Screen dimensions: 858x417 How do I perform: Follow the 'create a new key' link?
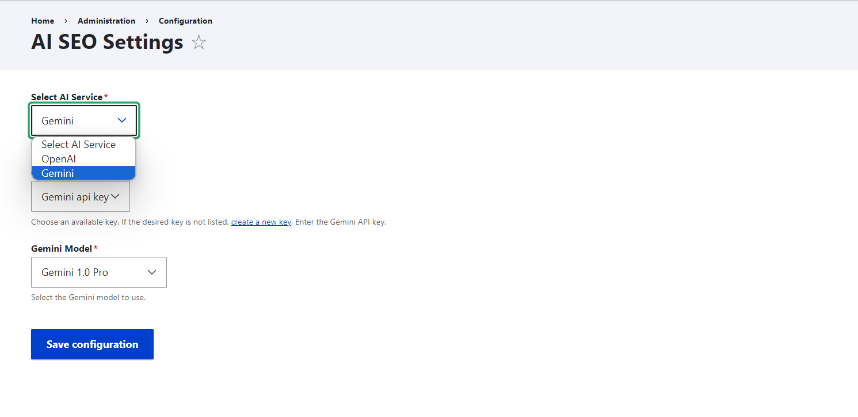pyautogui.click(x=261, y=222)
